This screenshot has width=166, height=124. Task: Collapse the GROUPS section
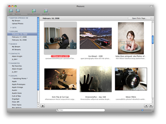click(9, 76)
